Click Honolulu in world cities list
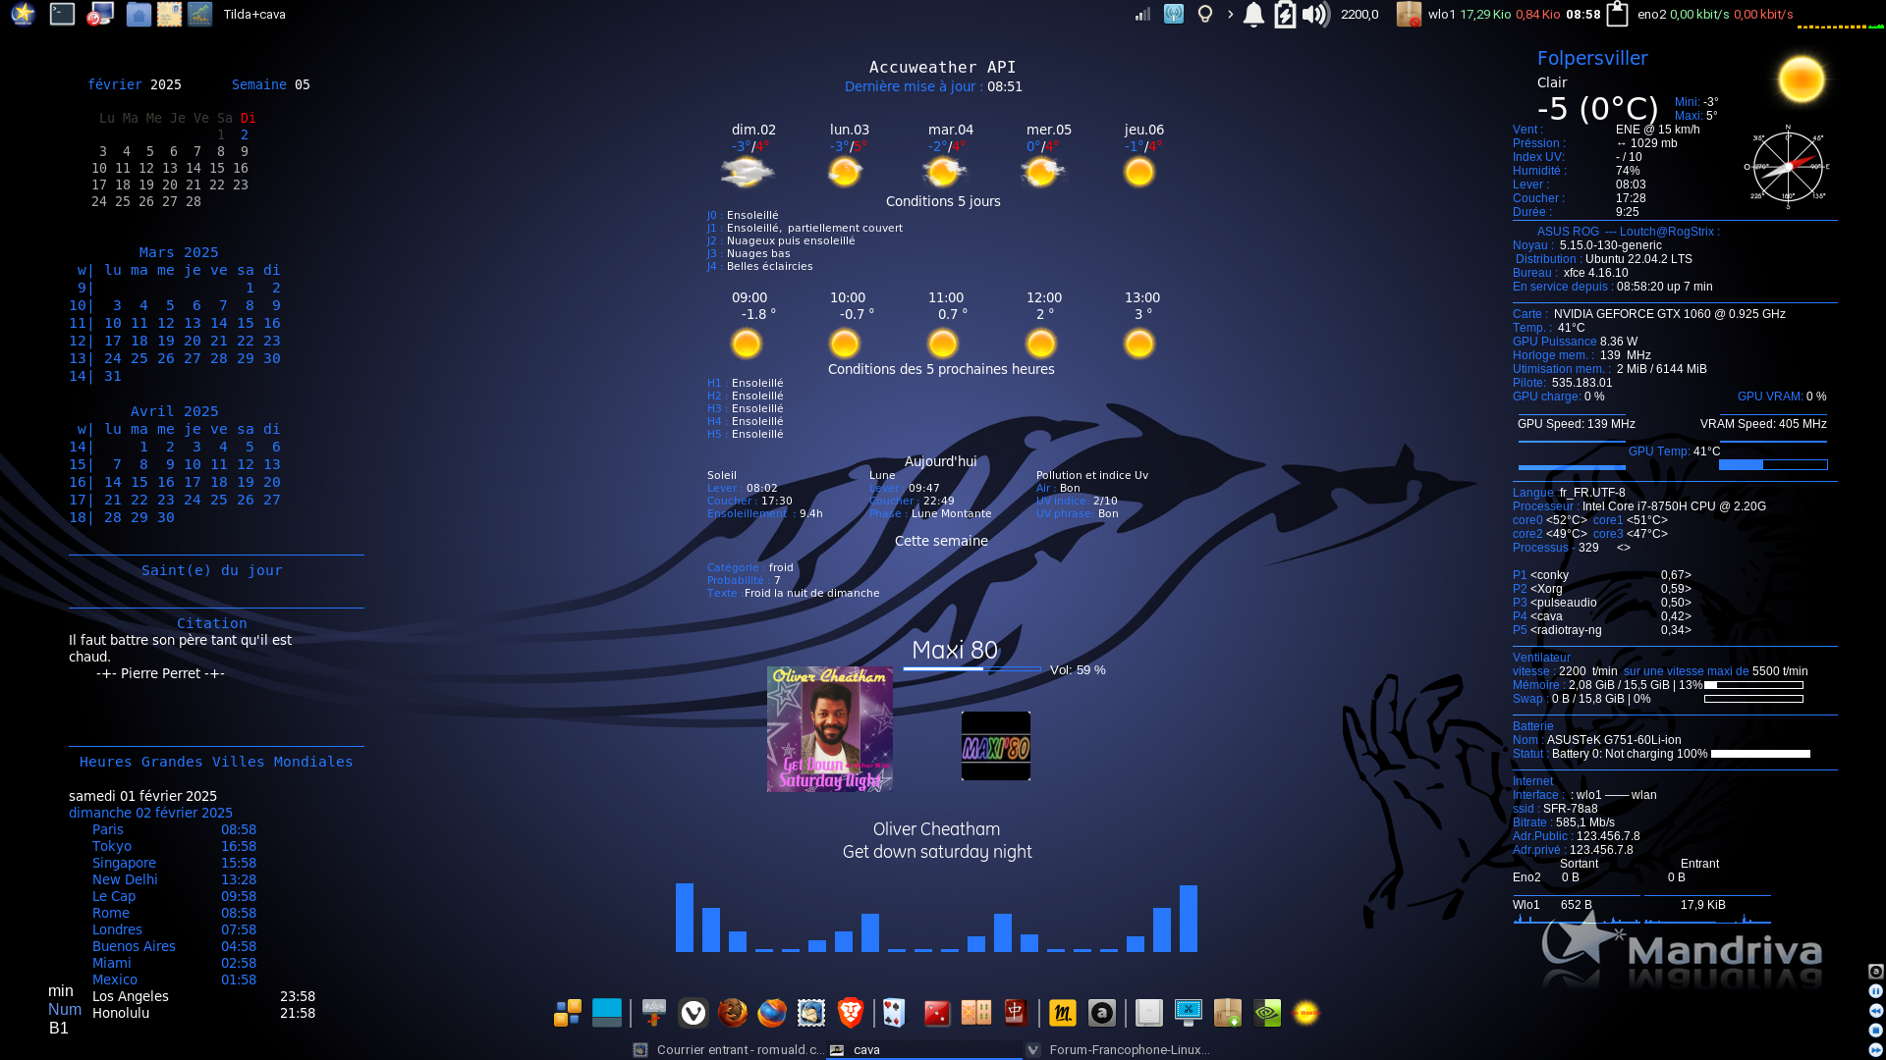The image size is (1886, 1060). pos(121,1013)
